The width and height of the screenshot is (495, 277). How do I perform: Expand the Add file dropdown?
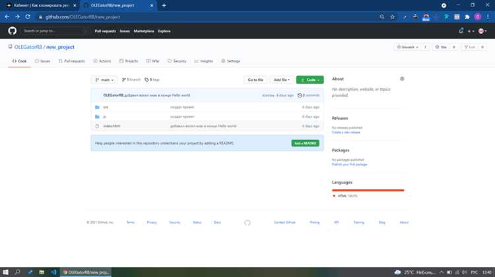coord(282,80)
